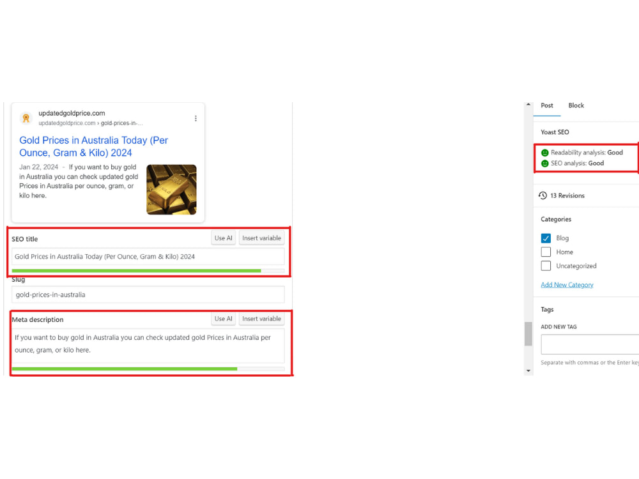Click into the Meta description text area
The image size is (639, 479).
point(148,346)
